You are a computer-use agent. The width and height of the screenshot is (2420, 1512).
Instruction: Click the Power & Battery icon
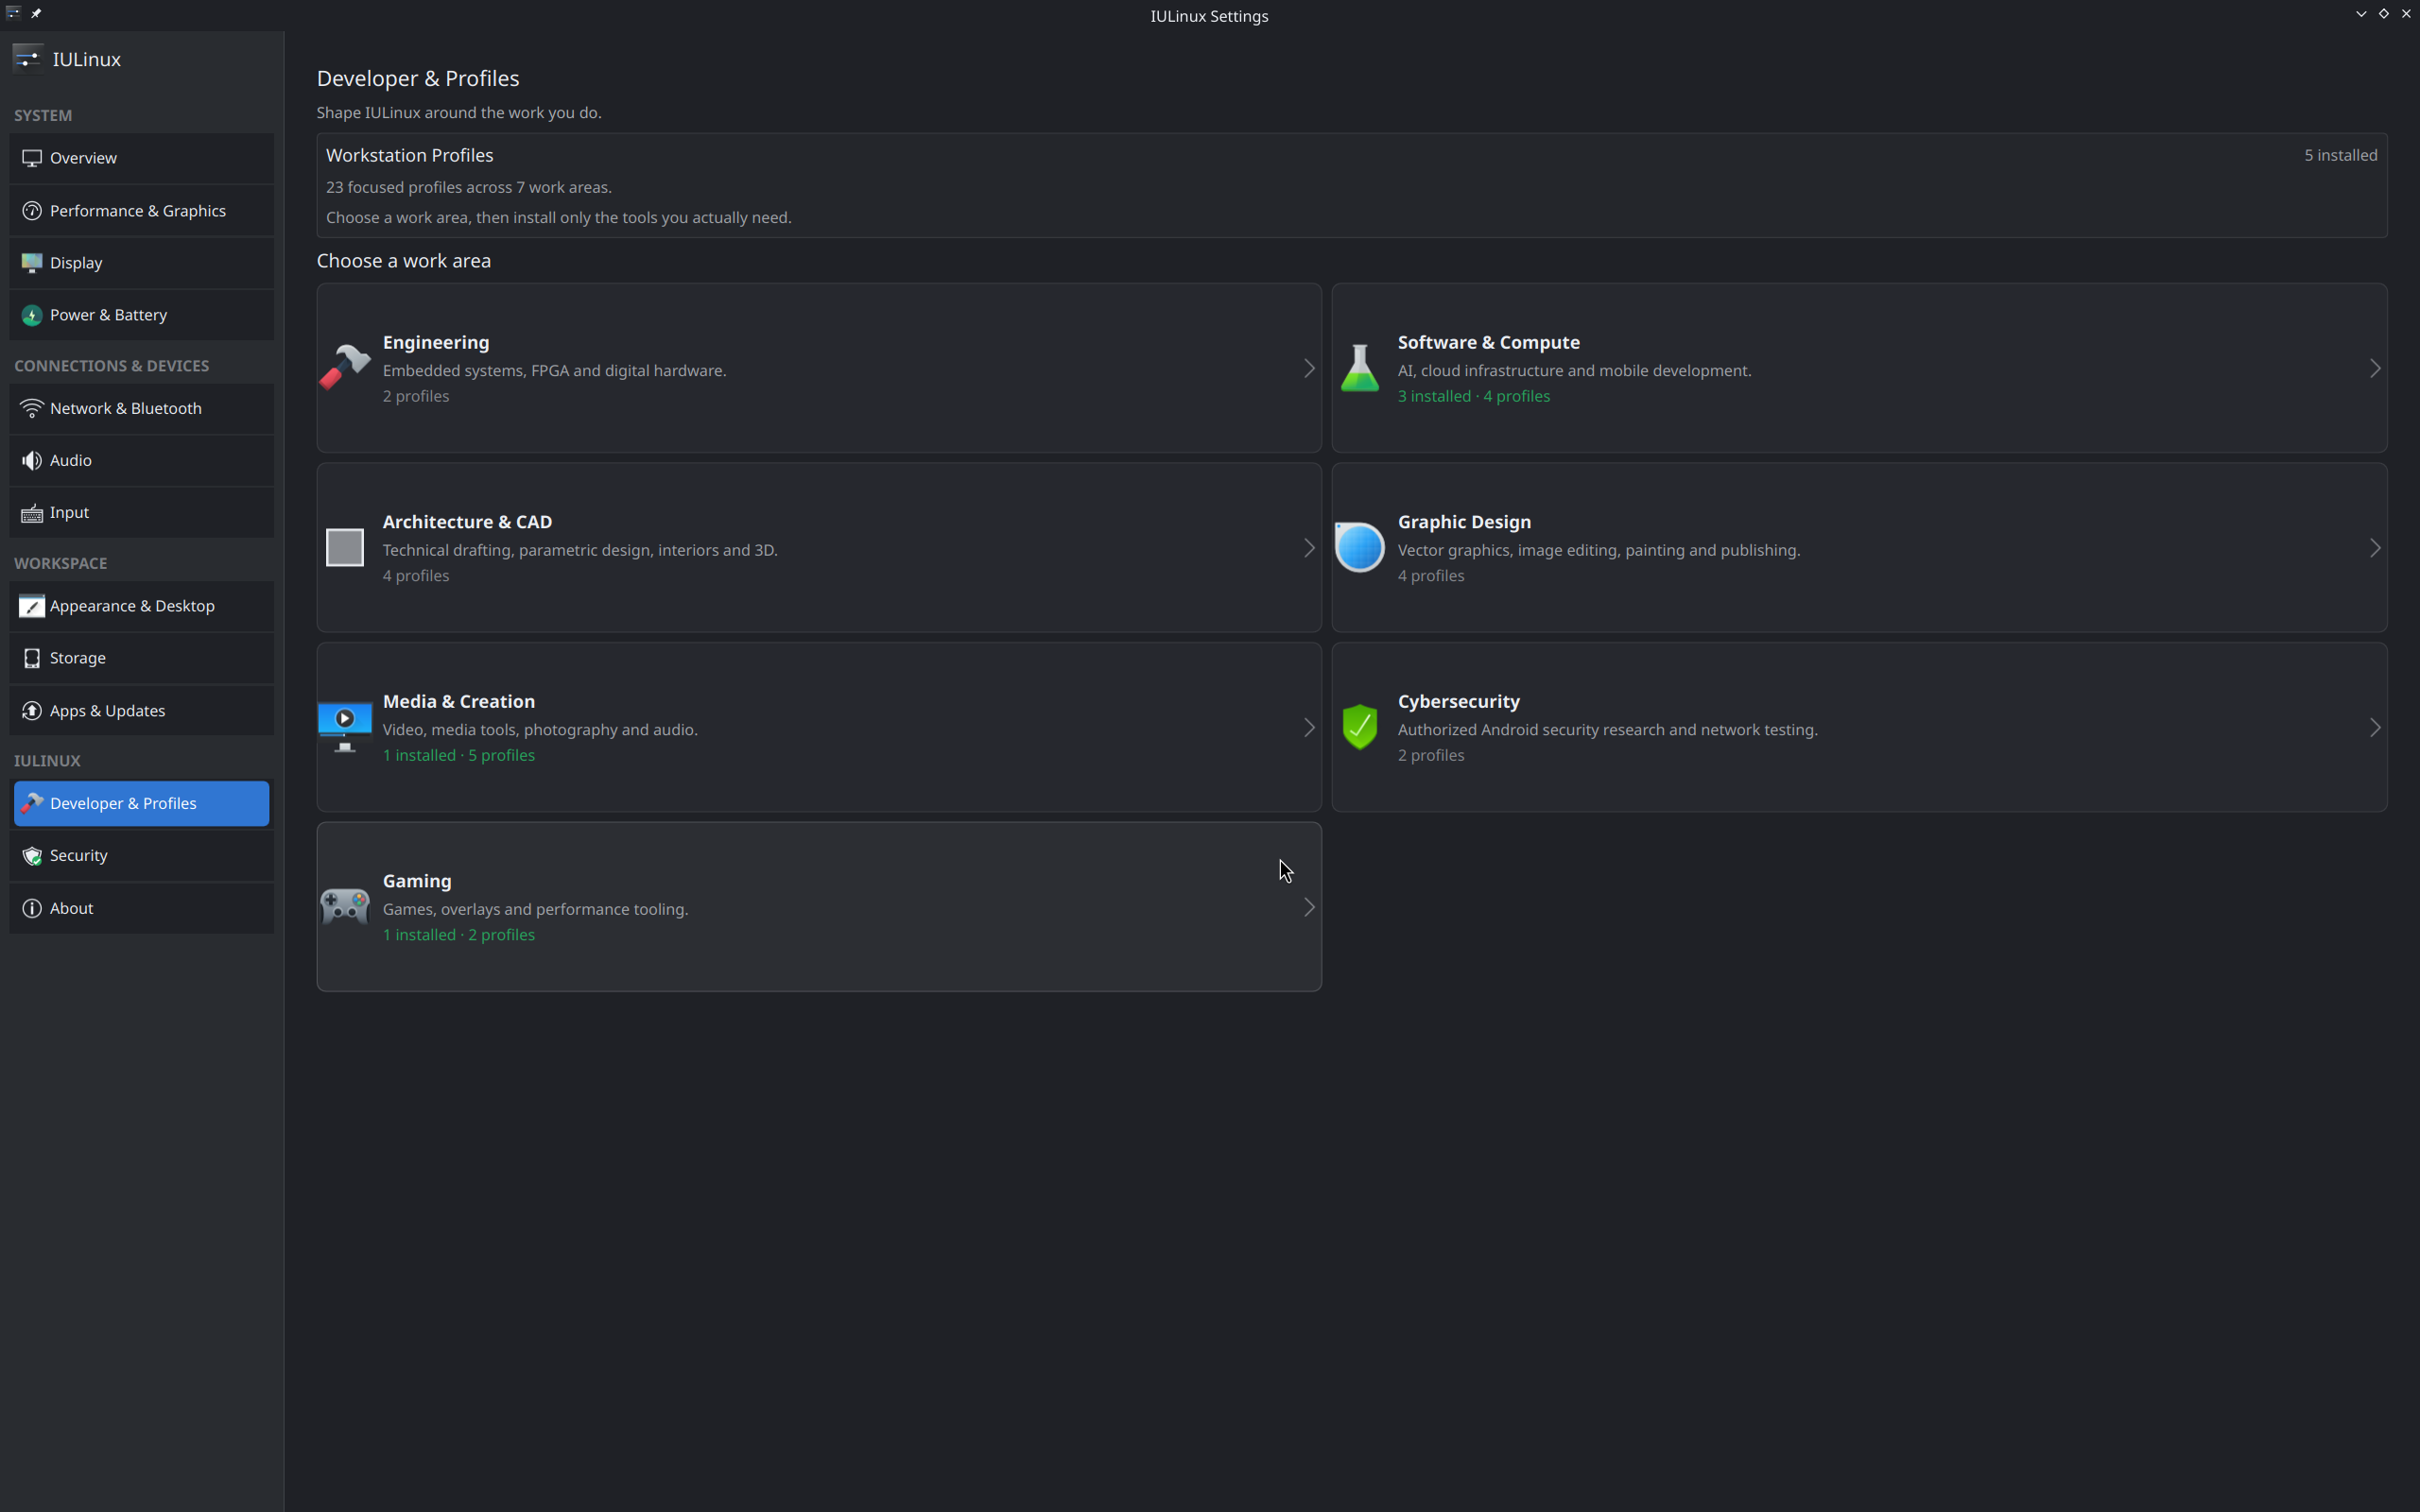[x=32, y=315]
